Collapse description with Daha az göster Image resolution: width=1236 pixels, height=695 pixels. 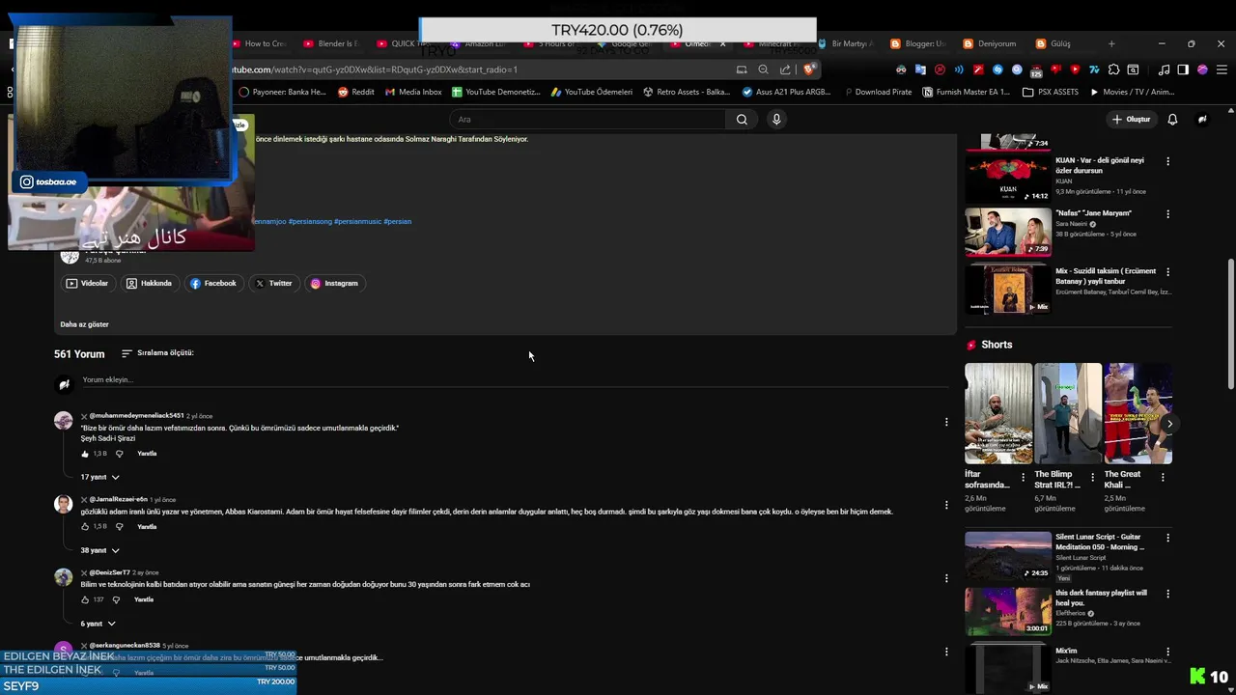[x=85, y=324]
